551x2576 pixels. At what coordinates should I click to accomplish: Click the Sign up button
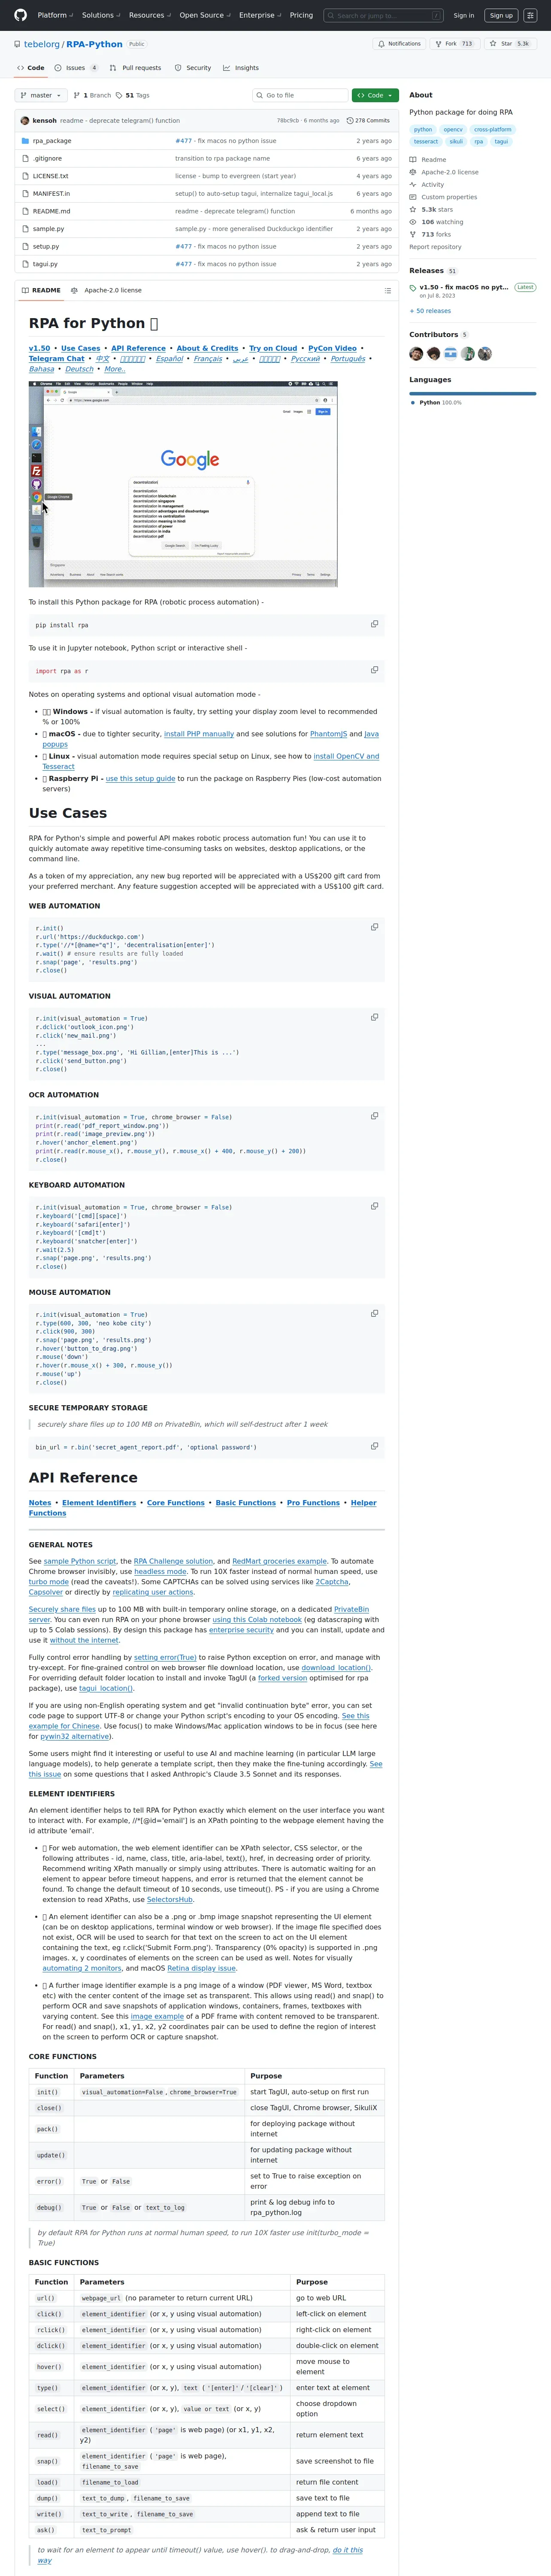coord(501,15)
